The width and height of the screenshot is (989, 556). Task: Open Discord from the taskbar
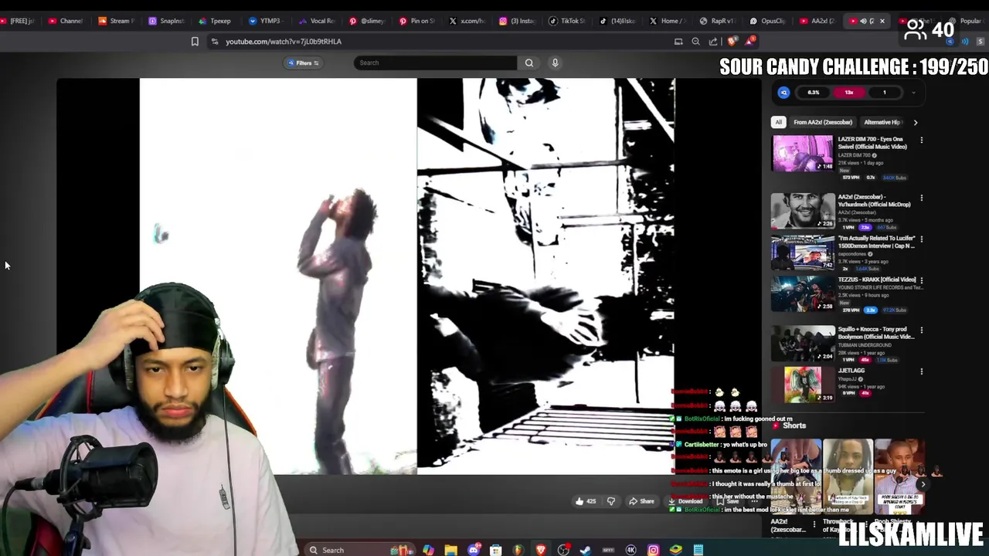pyautogui.click(x=473, y=550)
